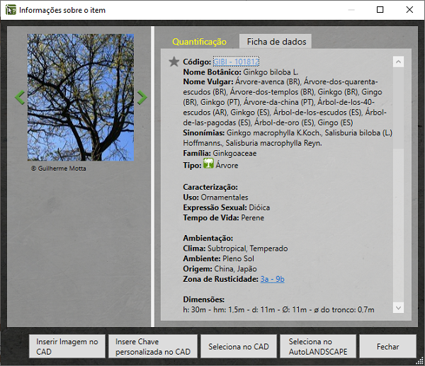This screenshot has height=366, width=425.
Task: Click the app icon in the title bar
Action: point(11,10)
